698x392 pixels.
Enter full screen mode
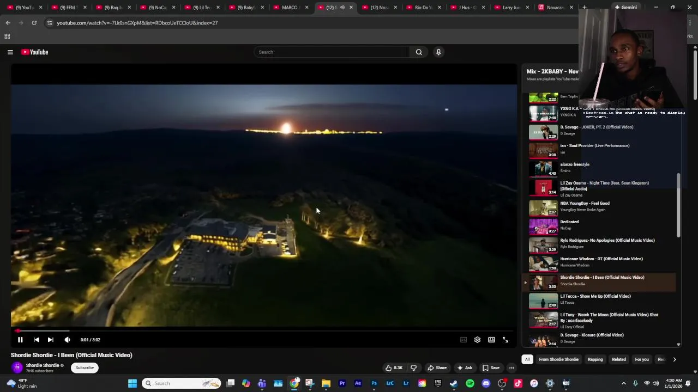point(506,340)
